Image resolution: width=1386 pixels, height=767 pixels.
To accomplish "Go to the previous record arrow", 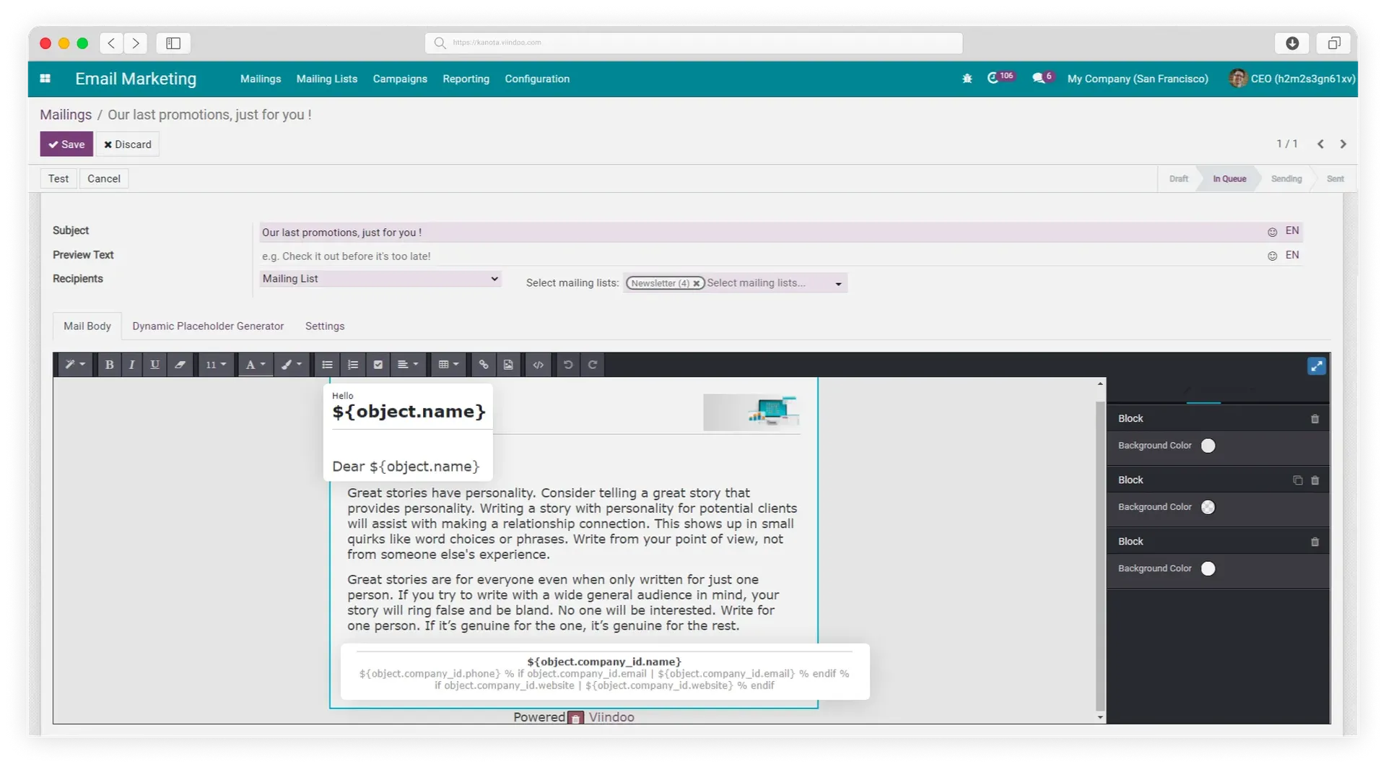I will [x=1320, y=144].
